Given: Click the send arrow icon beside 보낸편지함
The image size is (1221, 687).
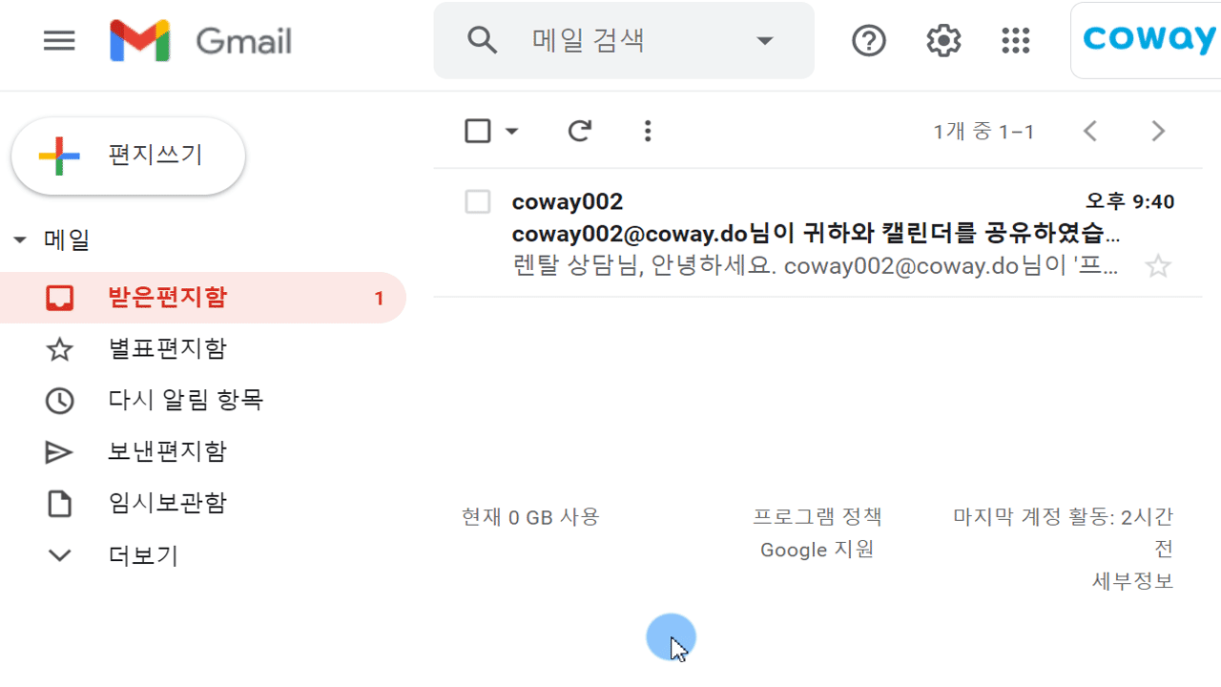Looking at the screenshot, I should (59, 452).
